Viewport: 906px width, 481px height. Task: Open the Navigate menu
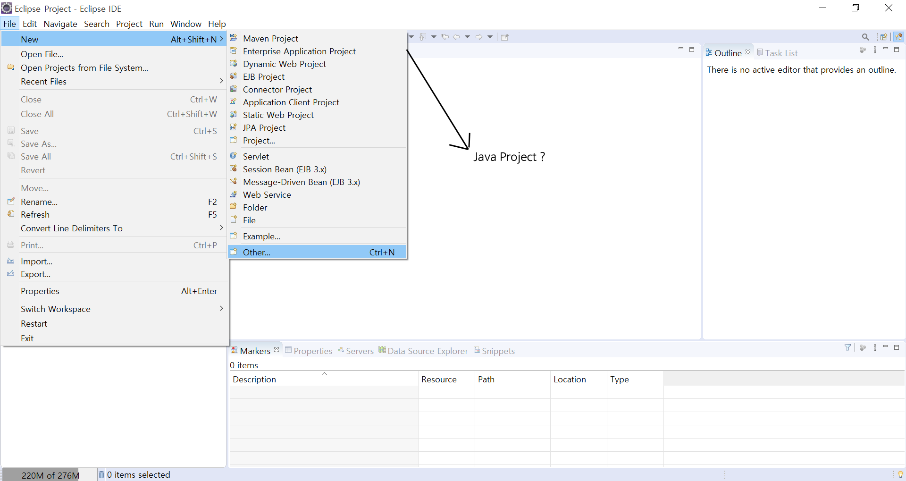60,24
